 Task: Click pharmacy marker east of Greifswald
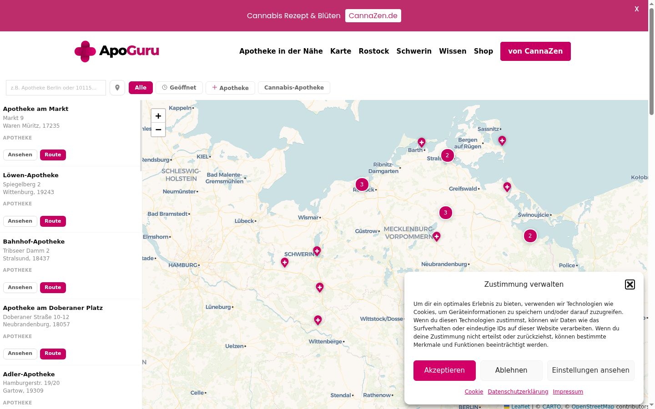tap(507, 187)
